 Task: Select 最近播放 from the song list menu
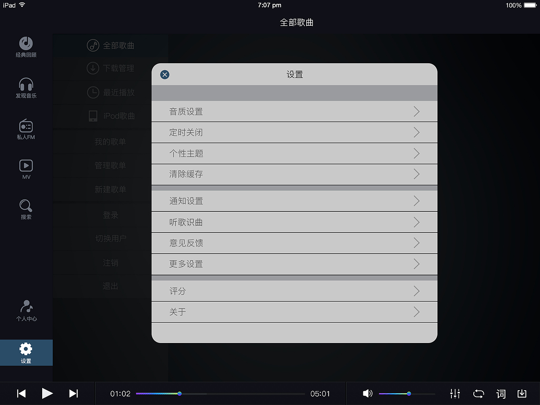[x=111, y=92]
